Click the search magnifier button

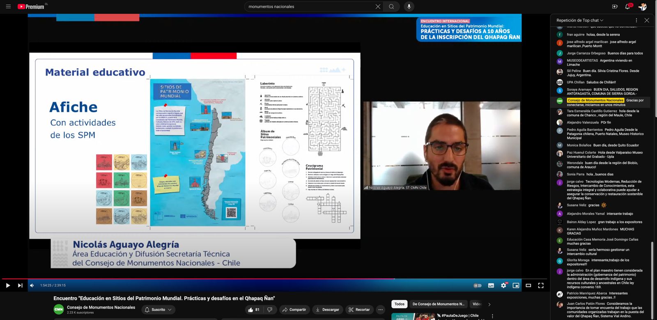coord(391,7)
